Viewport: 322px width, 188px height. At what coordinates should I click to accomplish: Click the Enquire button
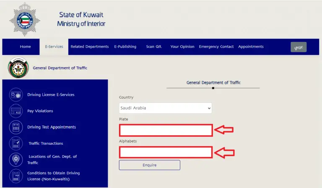pyautogui.click(x=150, y=165)
